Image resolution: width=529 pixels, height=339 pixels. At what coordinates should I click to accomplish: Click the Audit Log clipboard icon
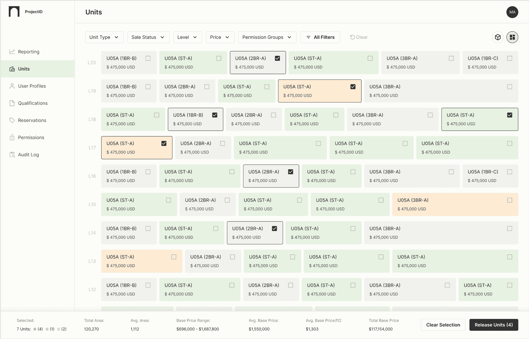point(12,154)
